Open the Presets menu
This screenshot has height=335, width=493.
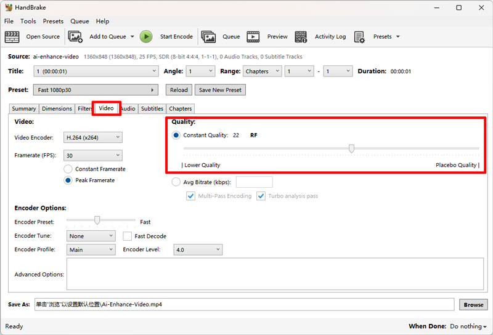53,21
